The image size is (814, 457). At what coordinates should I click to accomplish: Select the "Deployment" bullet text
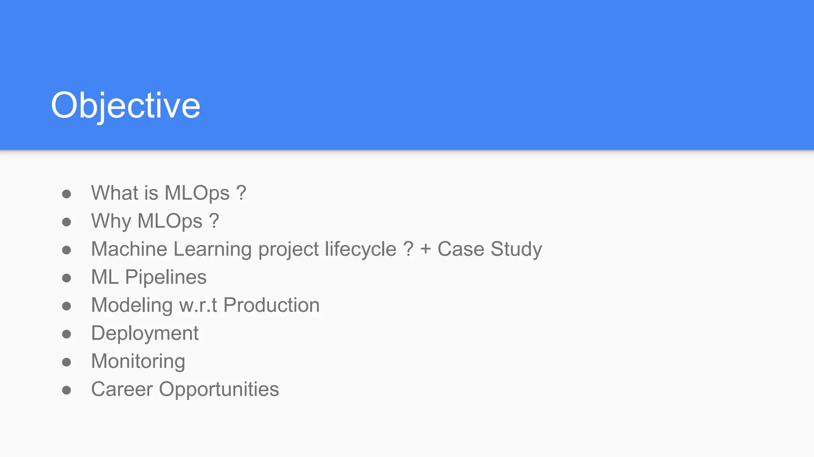(x=145, y=334)
